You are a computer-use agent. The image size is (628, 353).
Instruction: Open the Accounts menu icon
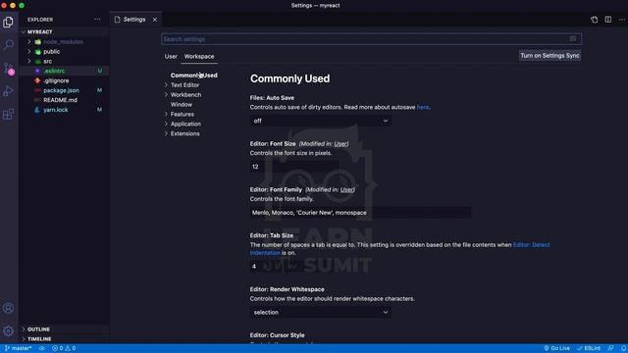9,308
